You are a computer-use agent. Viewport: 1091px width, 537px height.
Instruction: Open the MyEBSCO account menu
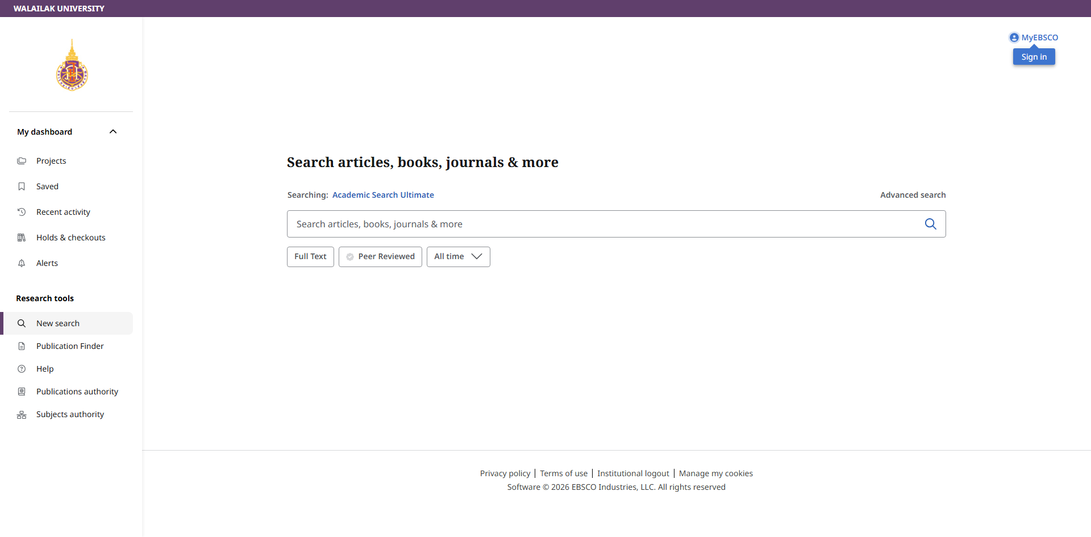(x=1034, y=38)
